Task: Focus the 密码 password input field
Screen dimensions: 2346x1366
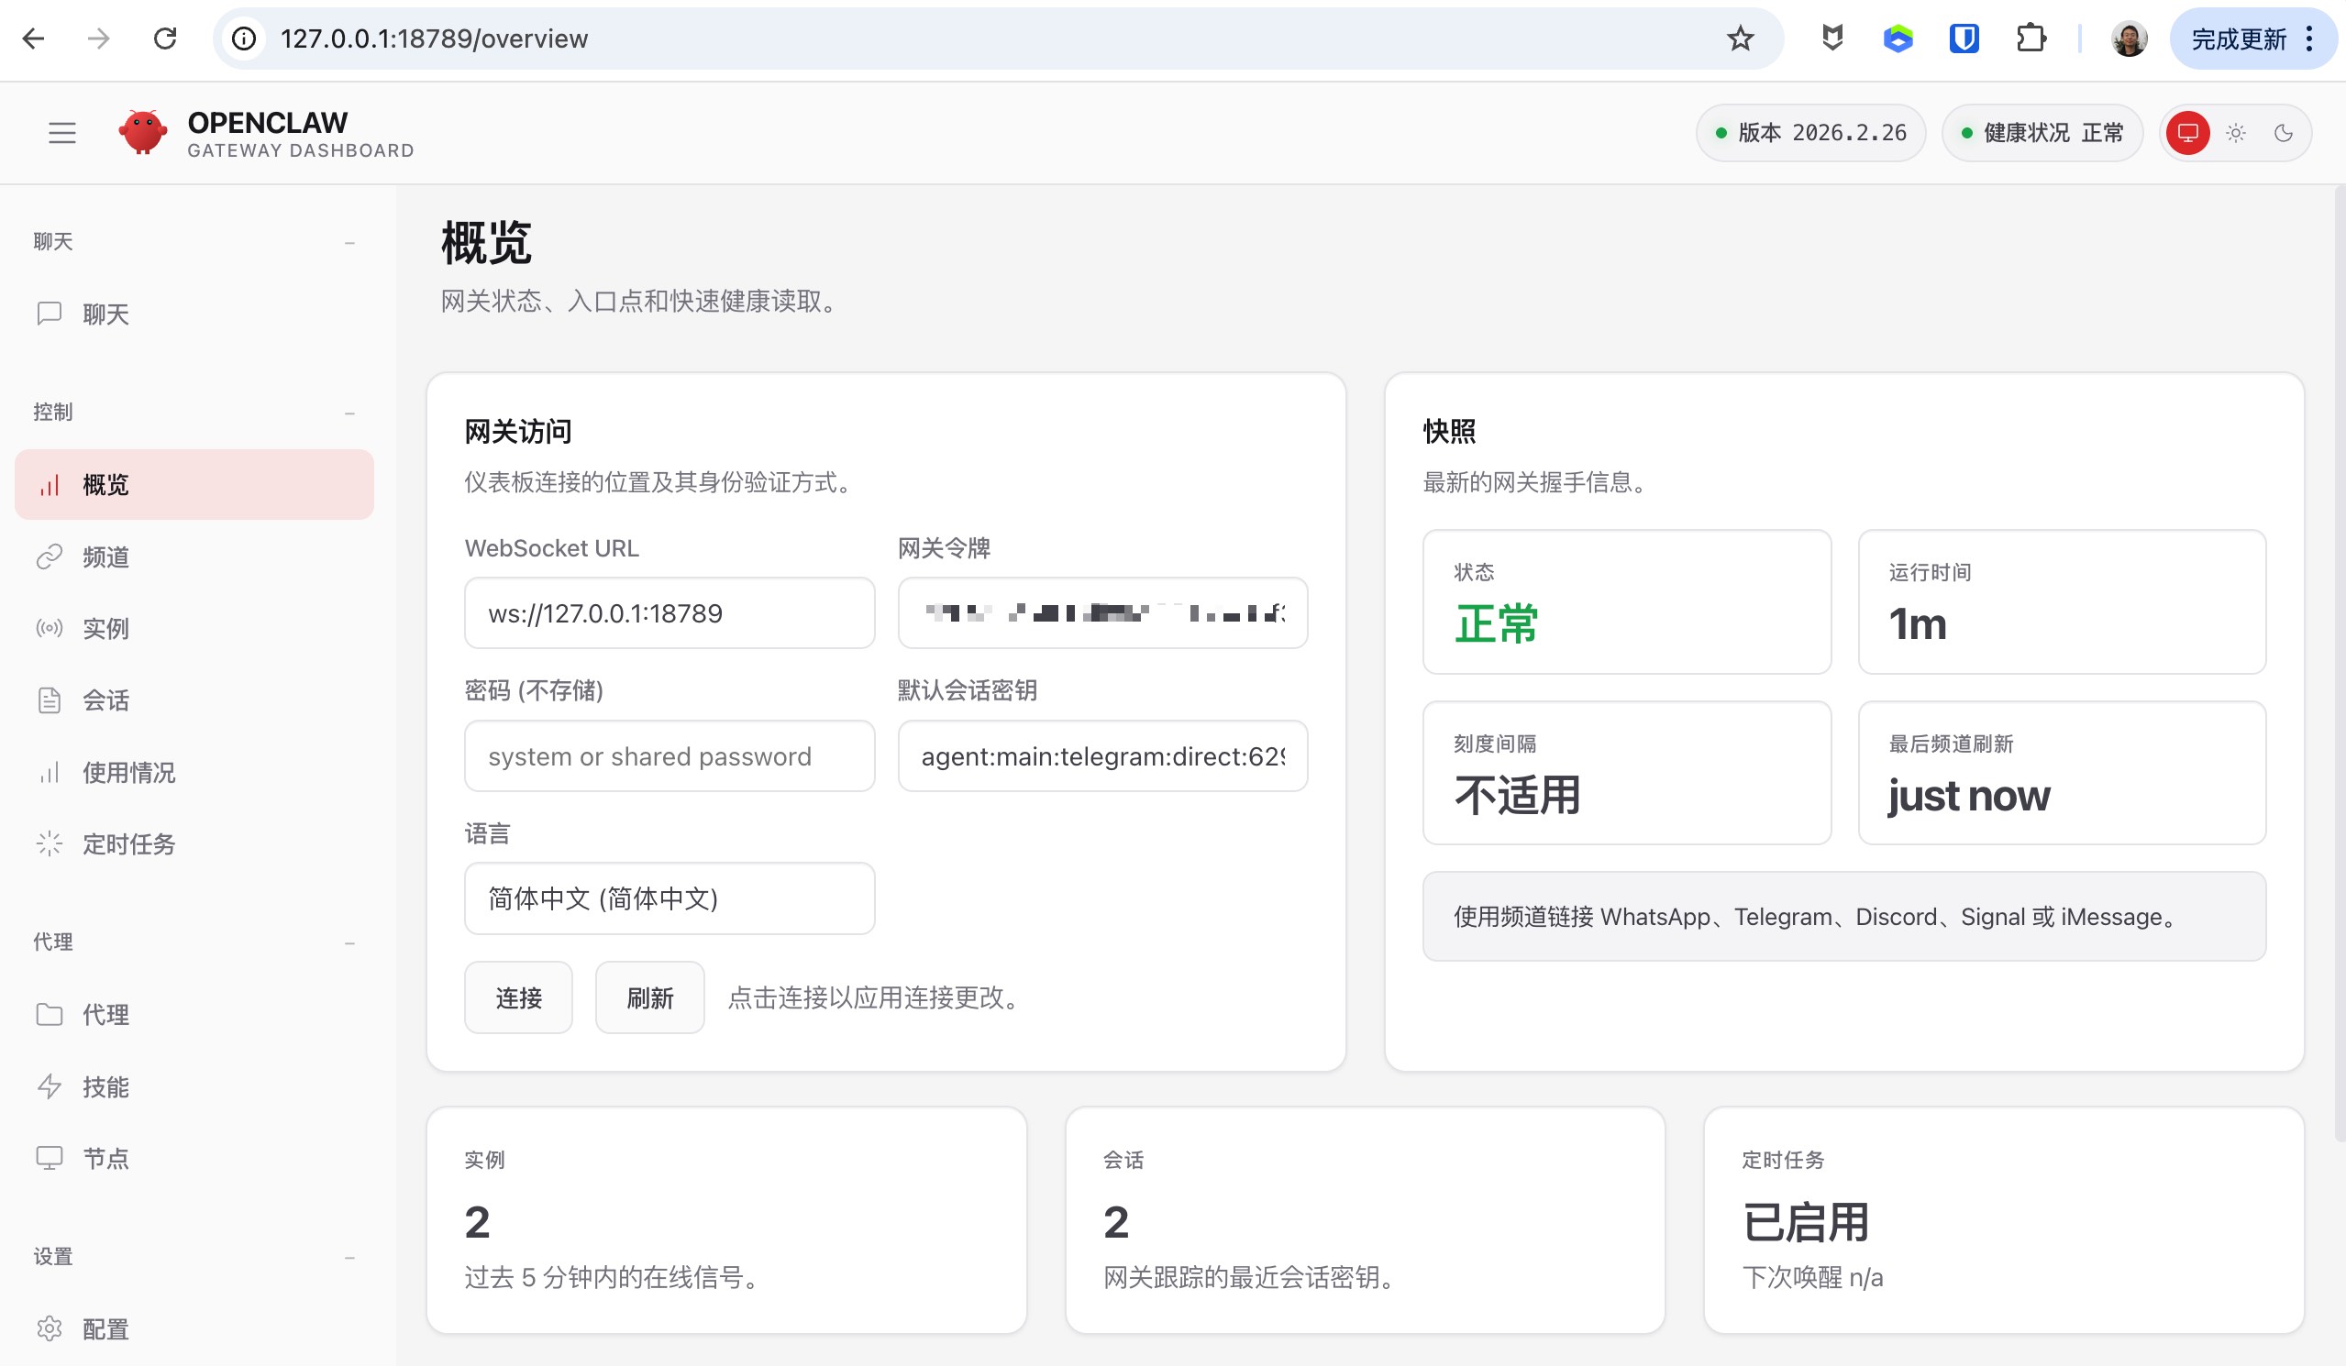Action: coord(669,756)
